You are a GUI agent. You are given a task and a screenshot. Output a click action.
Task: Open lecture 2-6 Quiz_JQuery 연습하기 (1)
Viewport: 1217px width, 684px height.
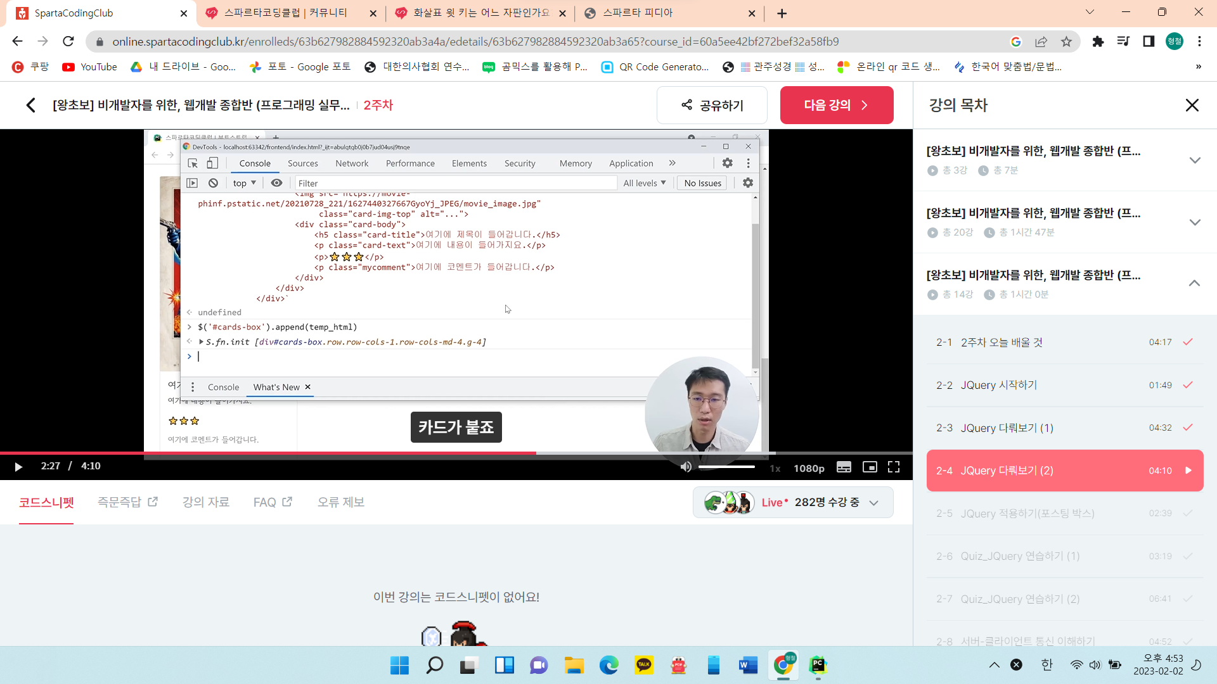(x=1065, y=556)
